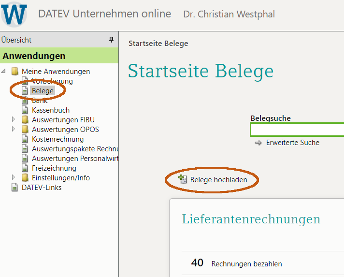Open Auswertungen Personalwirtschaft entry

pyautogui.click(x=75, y=158)
